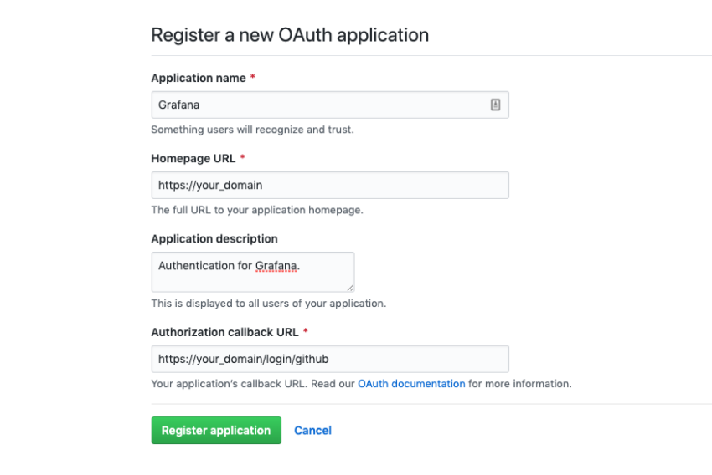This screenshot has width=712, height=475.
Task: Click the spell-flagged word Grafana in description
Action: tap(276, 266)
